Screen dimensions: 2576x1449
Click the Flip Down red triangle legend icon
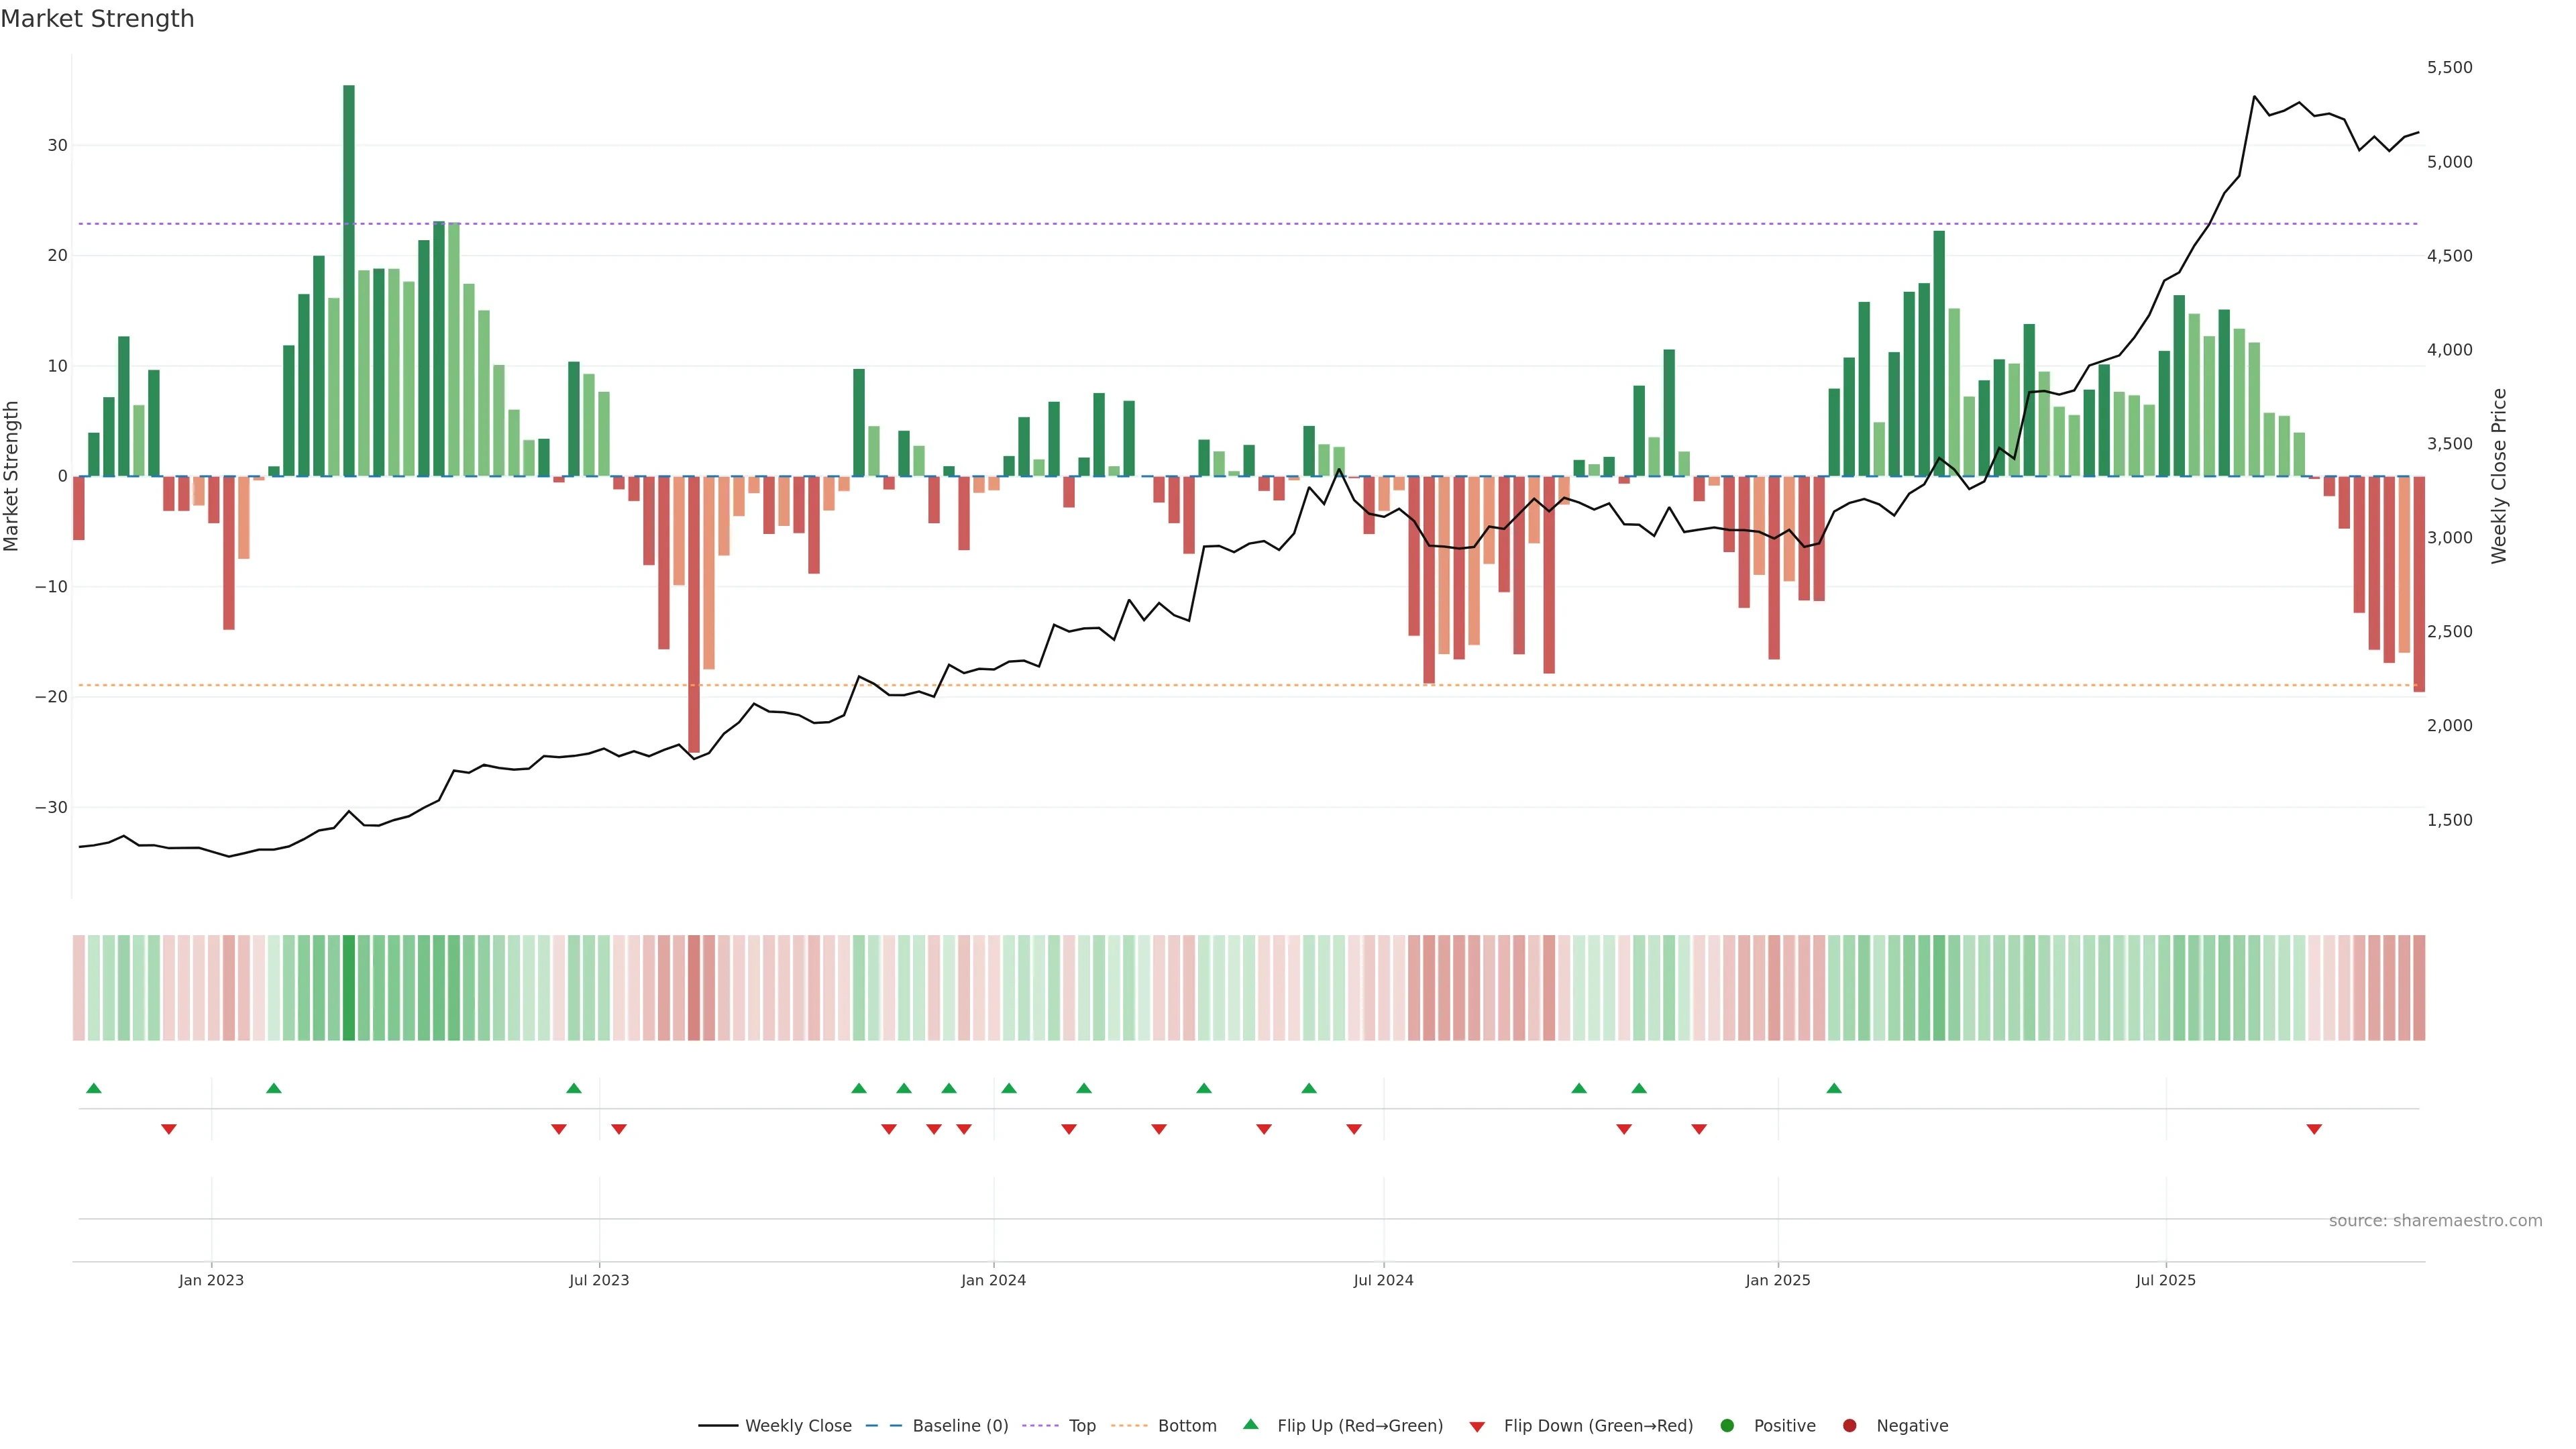coord(1477,1427)
